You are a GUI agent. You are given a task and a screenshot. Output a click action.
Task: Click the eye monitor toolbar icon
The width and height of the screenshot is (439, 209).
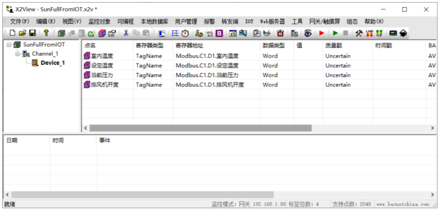click(x=308, y=33)
